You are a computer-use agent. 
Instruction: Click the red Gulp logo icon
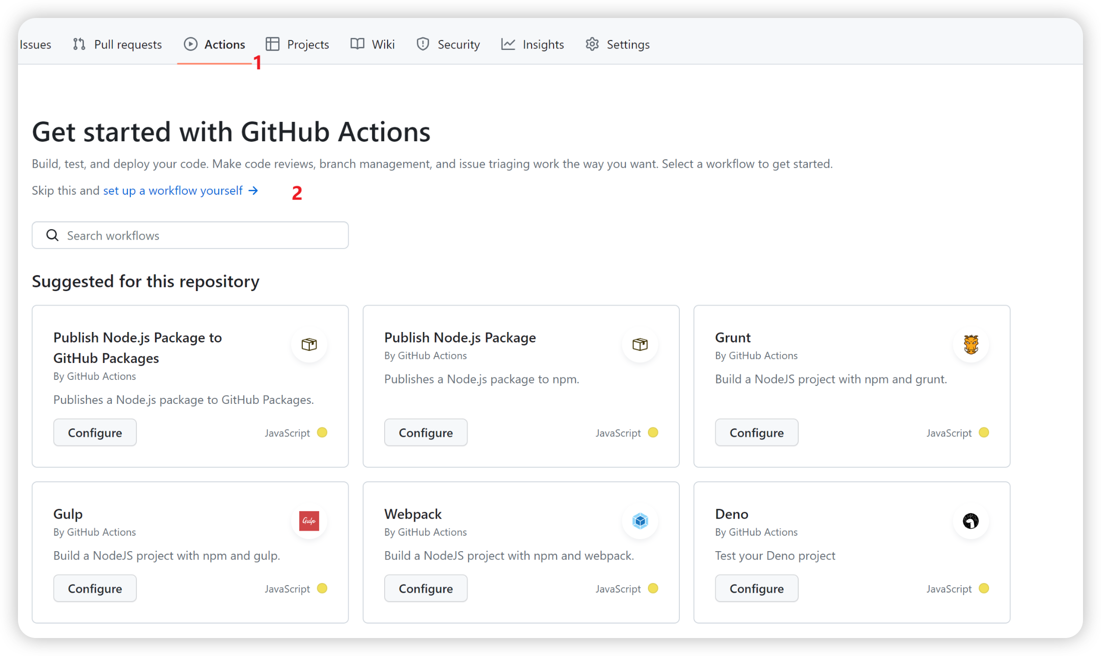309,521
